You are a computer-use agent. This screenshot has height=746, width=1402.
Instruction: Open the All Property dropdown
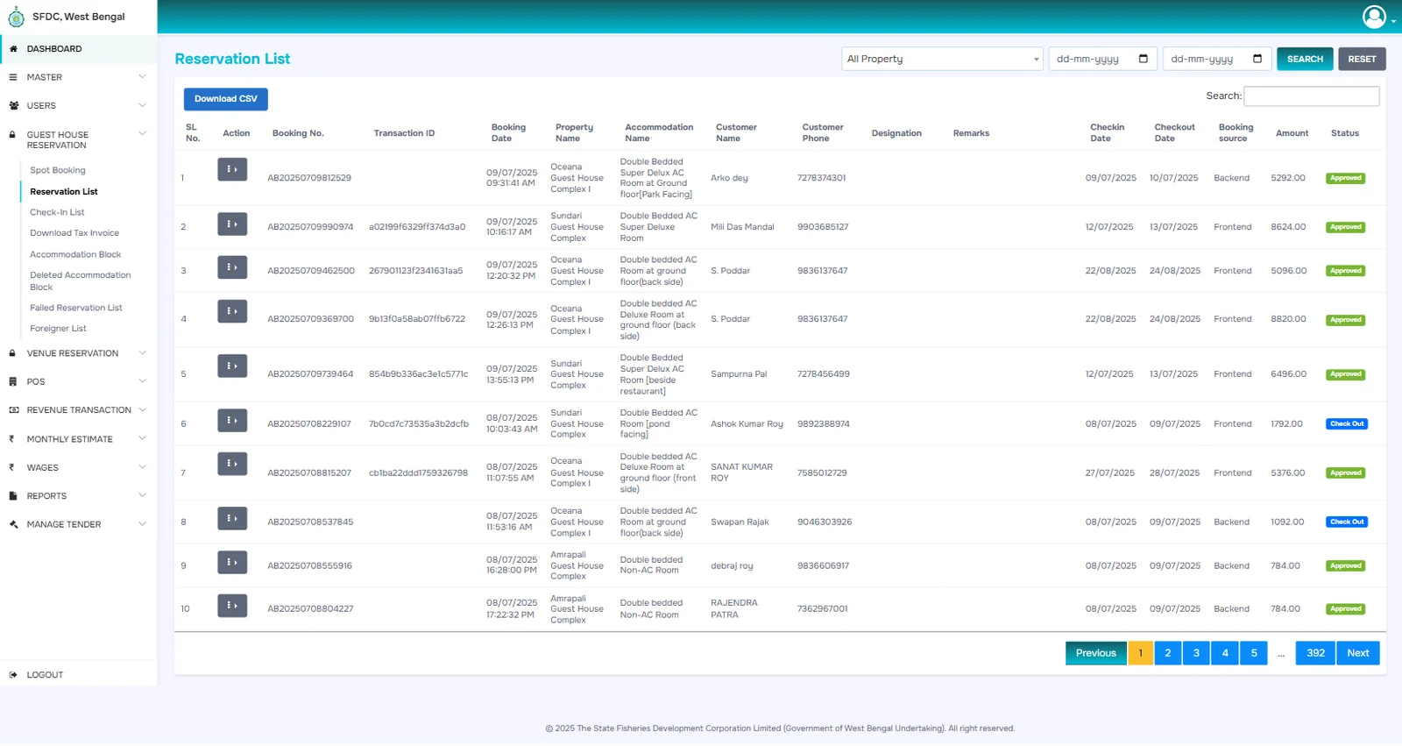tap(942, 59)
